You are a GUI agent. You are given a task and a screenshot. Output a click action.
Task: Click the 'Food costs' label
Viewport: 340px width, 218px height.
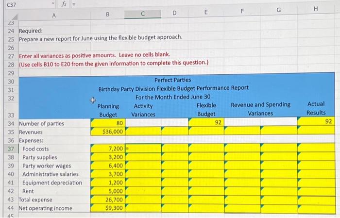pos(35,149)
